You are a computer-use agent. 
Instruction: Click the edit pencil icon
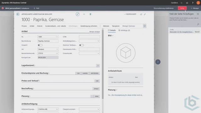pyautogui.click(x=78, y=14)
